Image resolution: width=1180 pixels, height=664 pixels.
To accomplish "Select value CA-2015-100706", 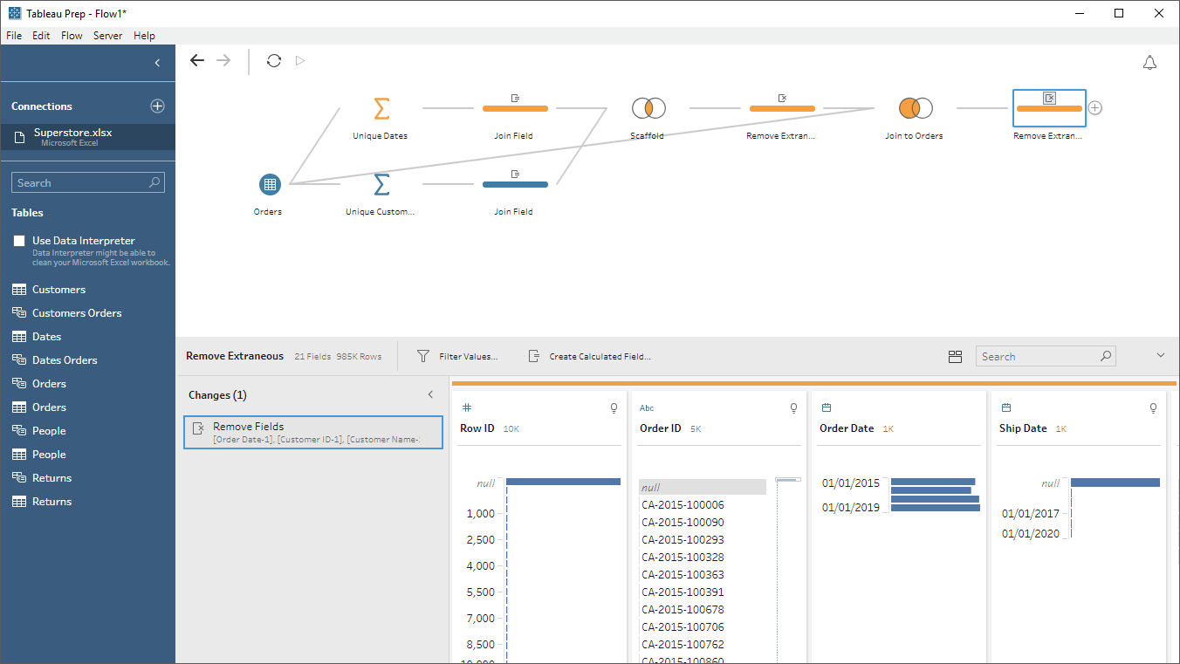I will (683, 626).
